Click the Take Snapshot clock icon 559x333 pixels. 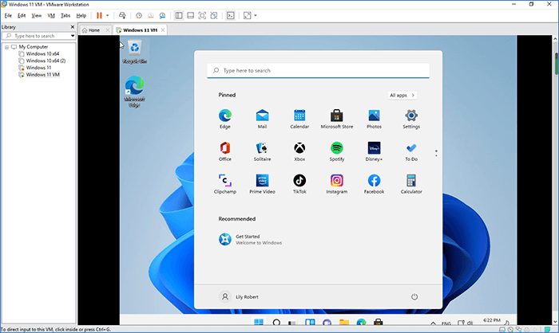point(139,15)
